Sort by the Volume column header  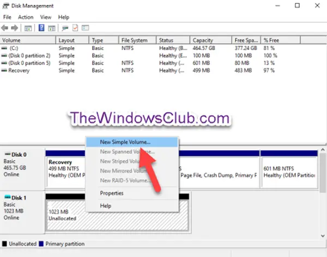pos(28,40)
